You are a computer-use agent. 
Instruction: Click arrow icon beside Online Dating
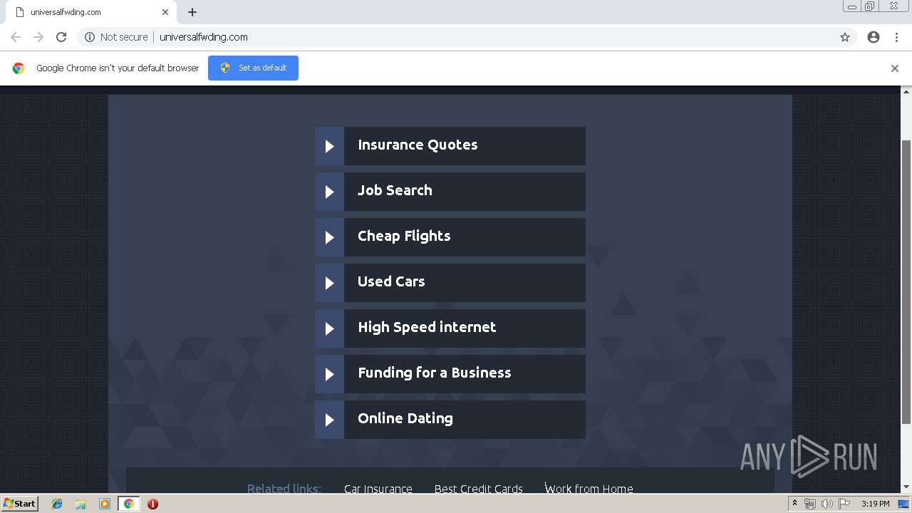pos(329,420)
